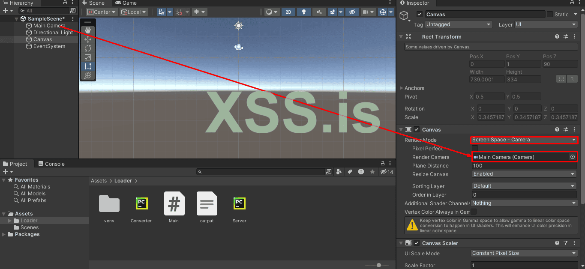Open Render Mode dropdown
The height and width of the screenshot is (269, 585).
pyautogui.click(x=524, y=140)
